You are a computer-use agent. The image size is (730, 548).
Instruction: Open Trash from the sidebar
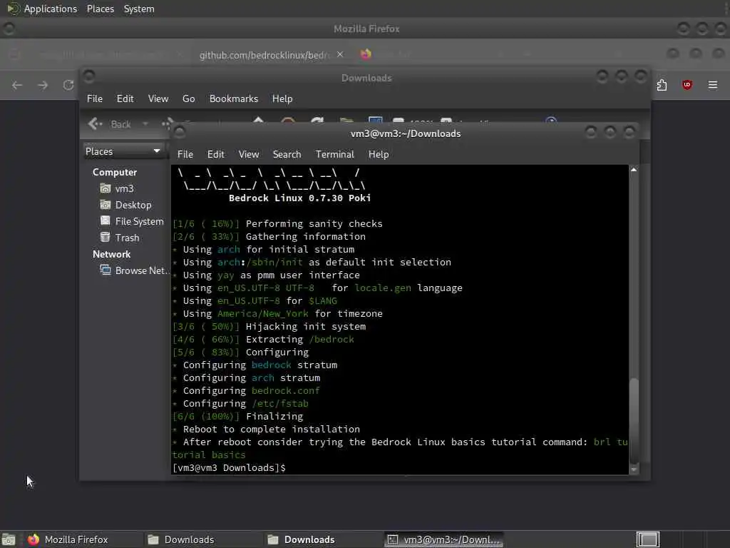(x=127, y=238)
